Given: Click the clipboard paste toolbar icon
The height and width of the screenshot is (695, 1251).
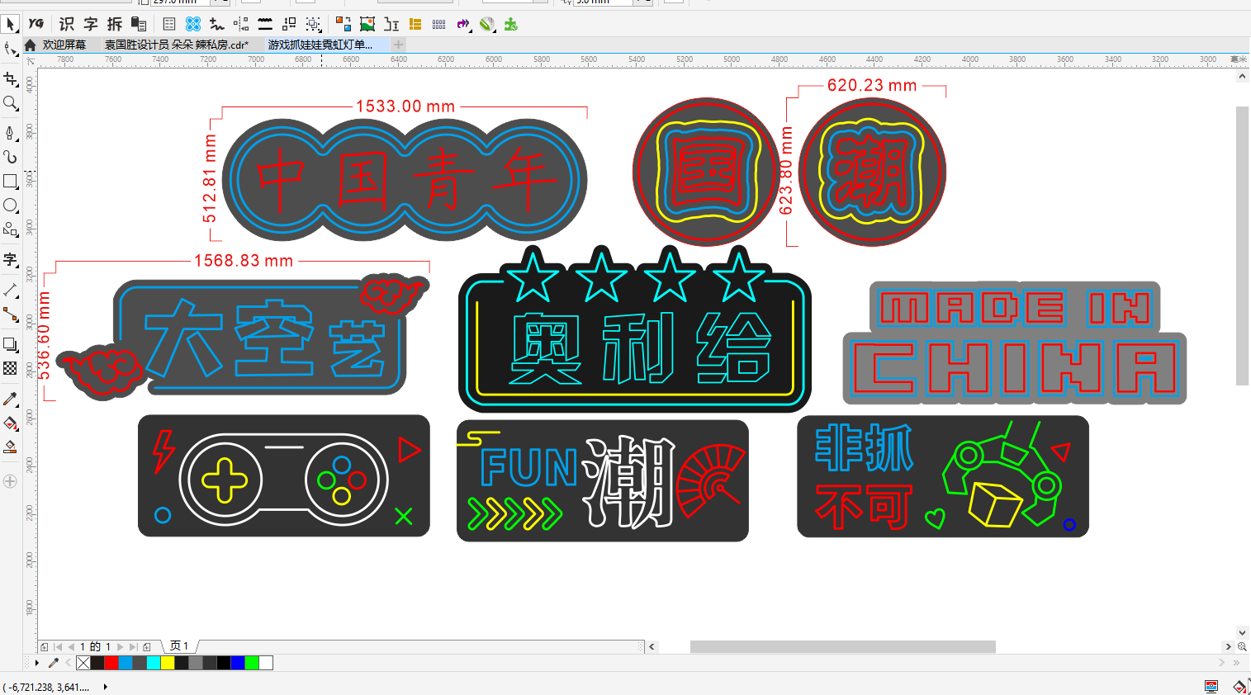Looking at the screenshot, I should pyautogui.click(x=139, y=24).
